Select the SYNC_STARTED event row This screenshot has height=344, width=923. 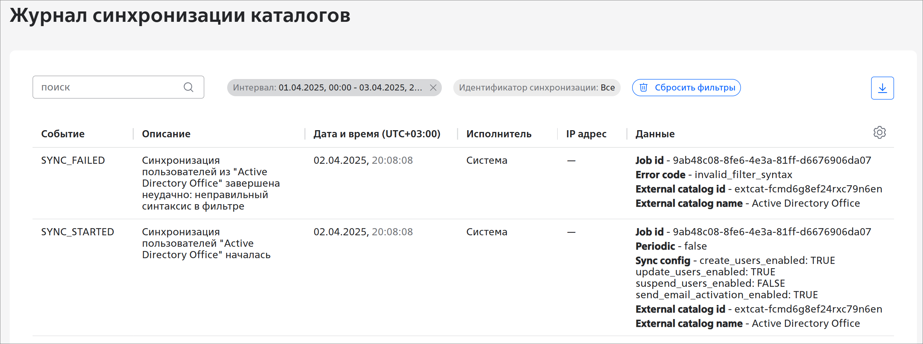pos(463,277)
